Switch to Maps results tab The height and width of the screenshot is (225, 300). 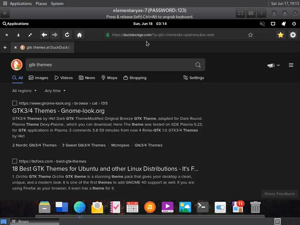click(109, 78)
